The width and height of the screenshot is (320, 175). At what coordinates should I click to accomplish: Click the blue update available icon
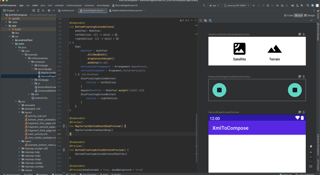(312, 5)
